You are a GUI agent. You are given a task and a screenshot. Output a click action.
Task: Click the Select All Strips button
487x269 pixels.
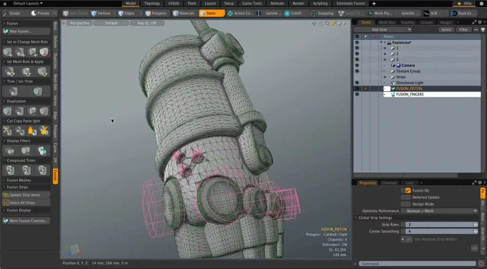(x=26, y=202)
